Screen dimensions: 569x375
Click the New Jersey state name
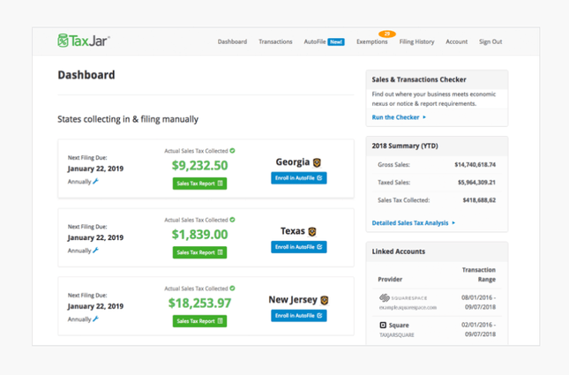[x=293, y=299]
